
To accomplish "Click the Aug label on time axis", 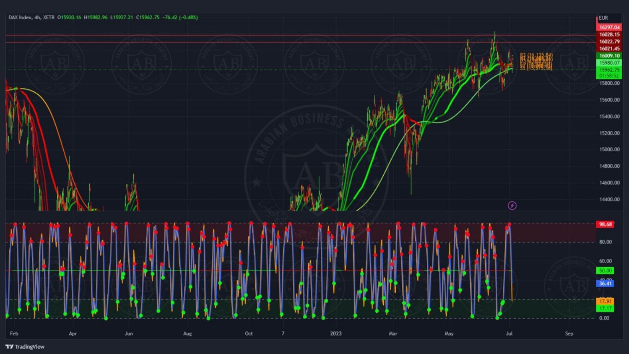I will 187,333.
